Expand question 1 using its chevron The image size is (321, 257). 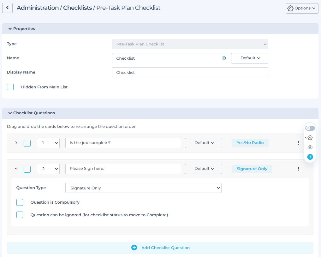click(16, 143)
